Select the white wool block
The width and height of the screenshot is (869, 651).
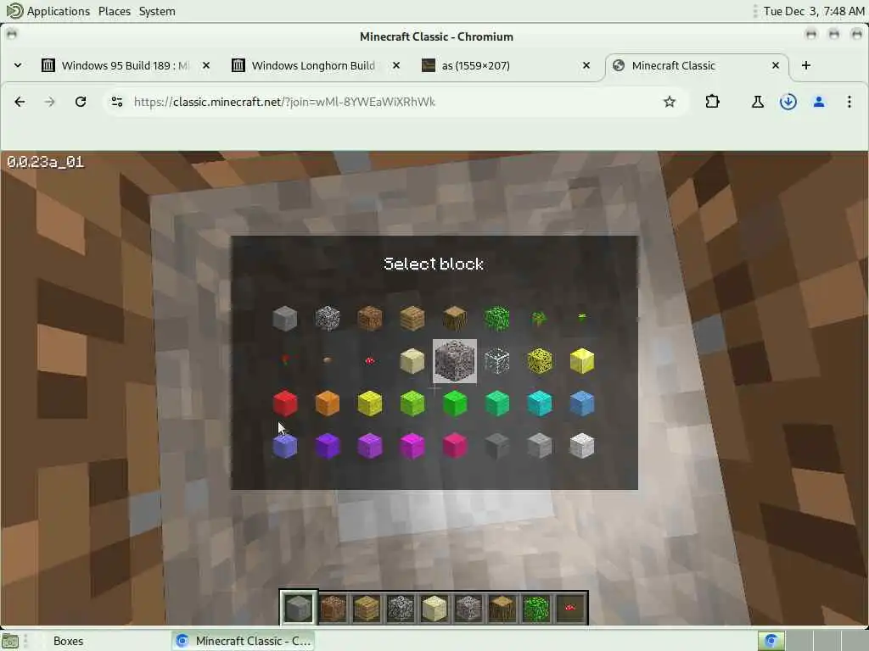(582, 446)
